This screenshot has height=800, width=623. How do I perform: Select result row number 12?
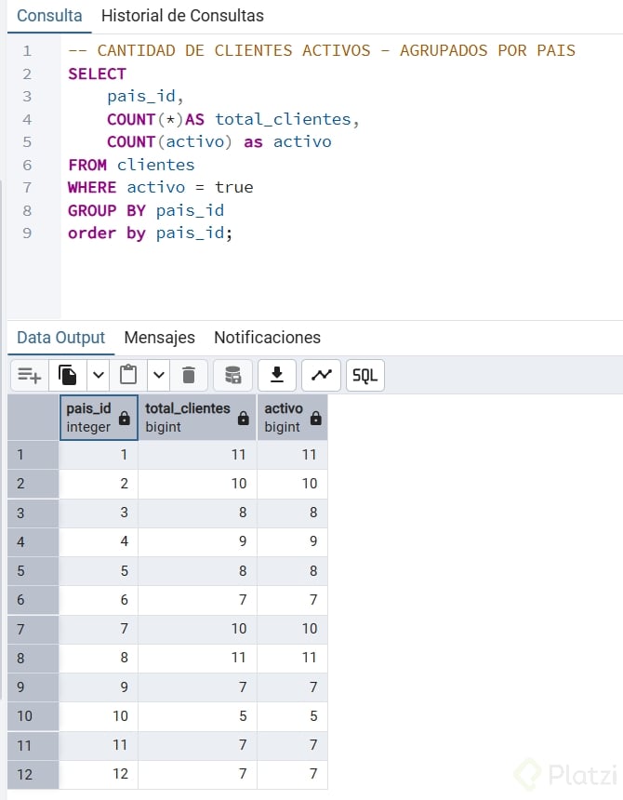coord(33,775)
